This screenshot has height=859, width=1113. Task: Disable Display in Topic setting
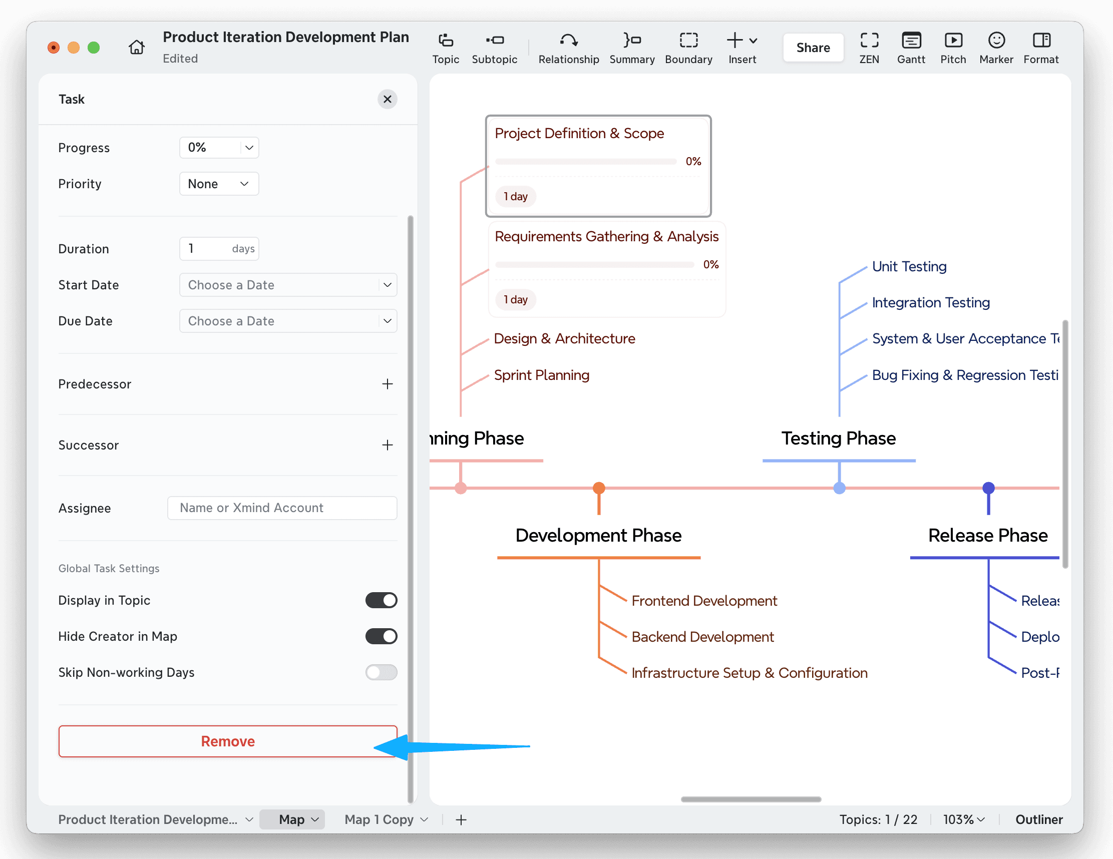click(381, 600)
